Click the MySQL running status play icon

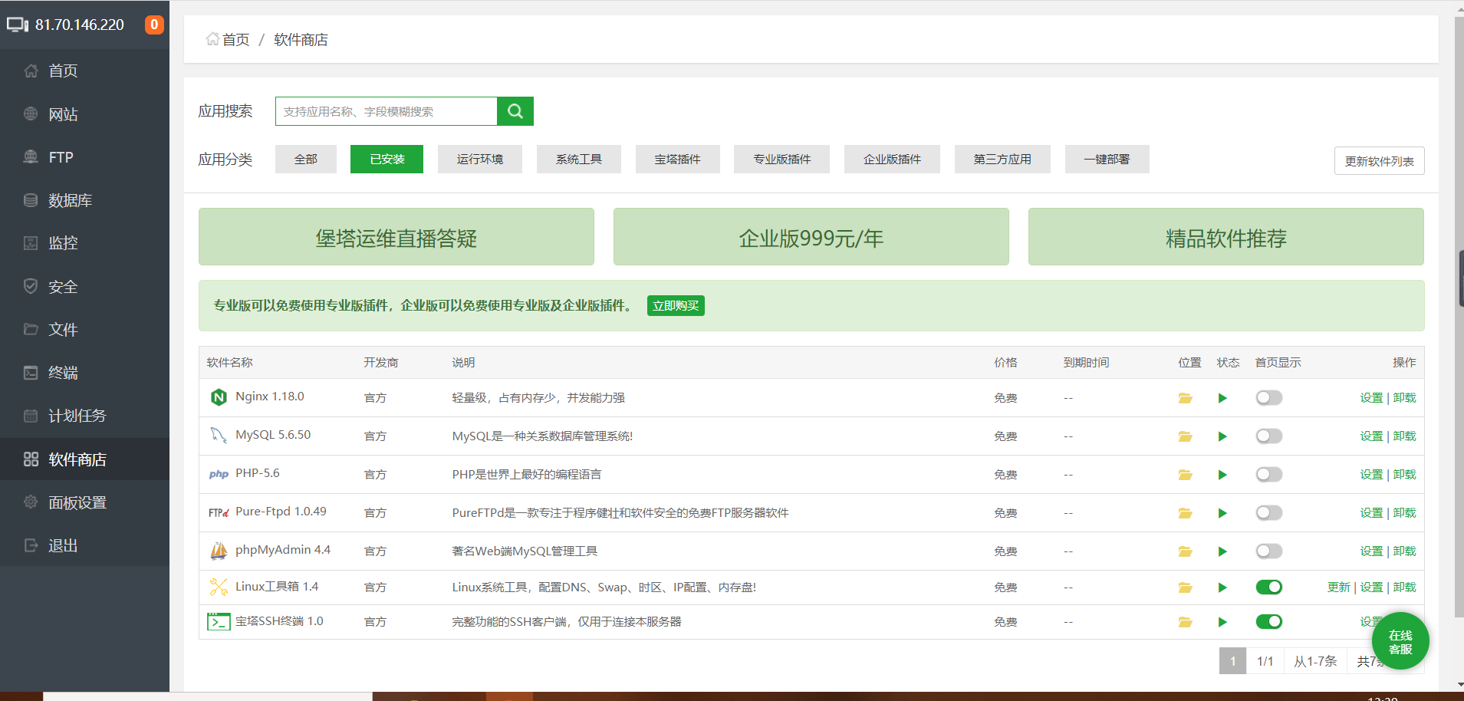[x=1222, y=436]
